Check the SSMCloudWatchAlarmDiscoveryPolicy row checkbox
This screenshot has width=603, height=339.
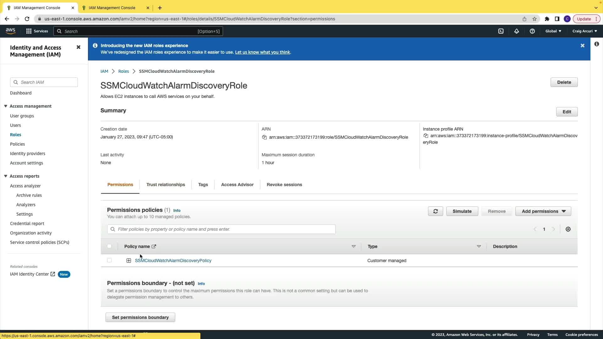tap(109, 260)
